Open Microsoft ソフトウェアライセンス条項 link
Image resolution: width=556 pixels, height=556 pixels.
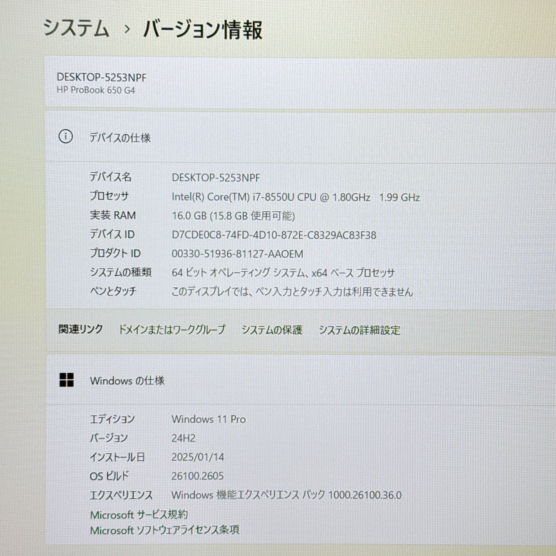[x=165, y=530]
